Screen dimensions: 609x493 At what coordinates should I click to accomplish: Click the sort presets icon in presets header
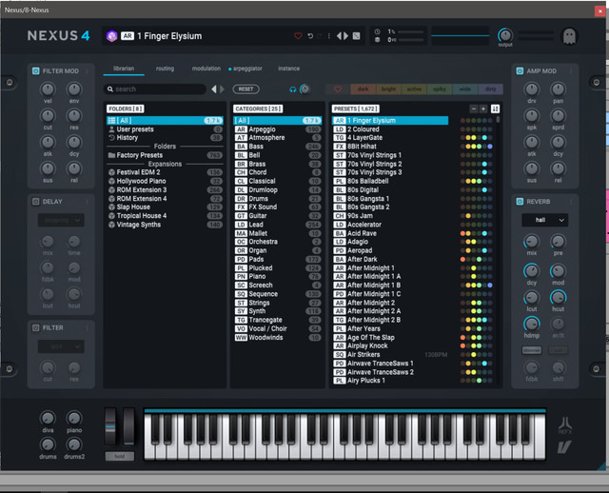coord(495,108)
